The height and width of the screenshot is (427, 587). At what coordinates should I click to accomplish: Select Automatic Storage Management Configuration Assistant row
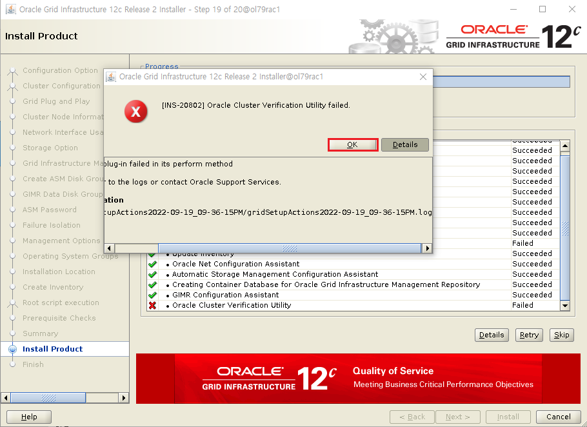353,274
